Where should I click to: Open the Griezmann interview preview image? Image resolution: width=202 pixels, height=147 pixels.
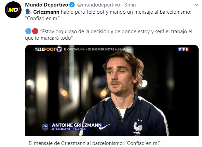(112, 90)
